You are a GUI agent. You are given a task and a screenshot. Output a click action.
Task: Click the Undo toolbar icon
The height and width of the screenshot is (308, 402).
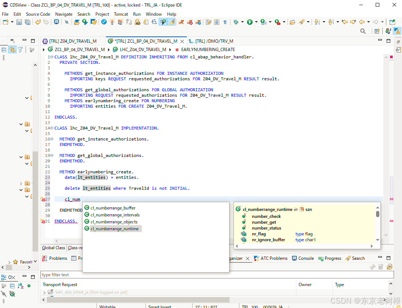(38, 22)
